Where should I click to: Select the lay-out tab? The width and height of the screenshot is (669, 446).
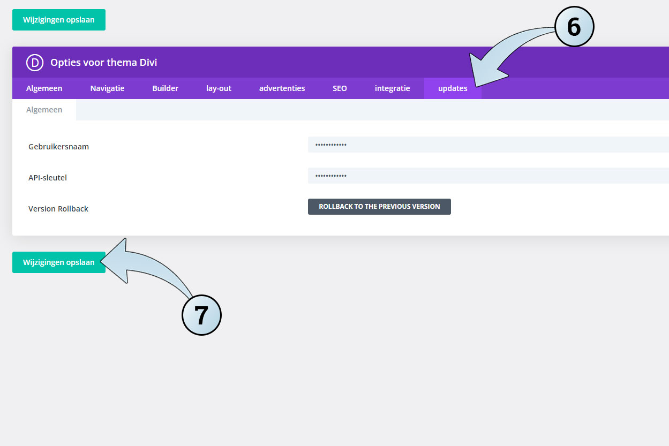(219, 88)
